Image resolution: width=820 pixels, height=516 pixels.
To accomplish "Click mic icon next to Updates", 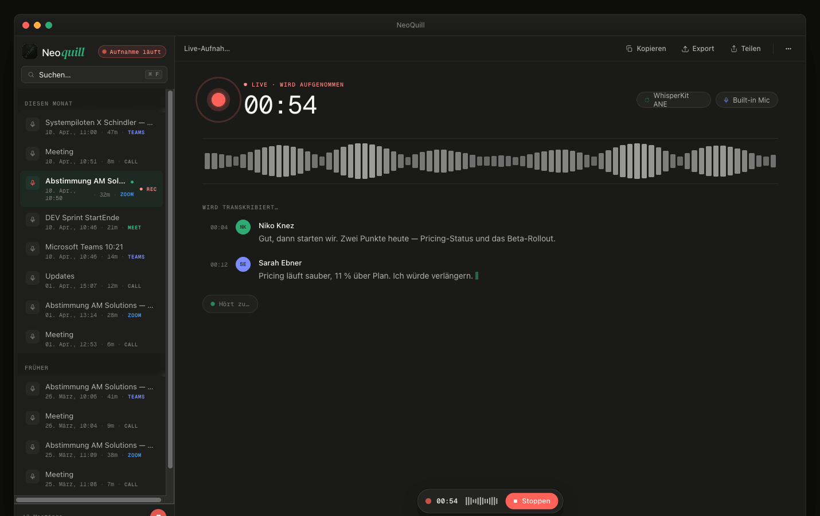I will click(33, 277).
